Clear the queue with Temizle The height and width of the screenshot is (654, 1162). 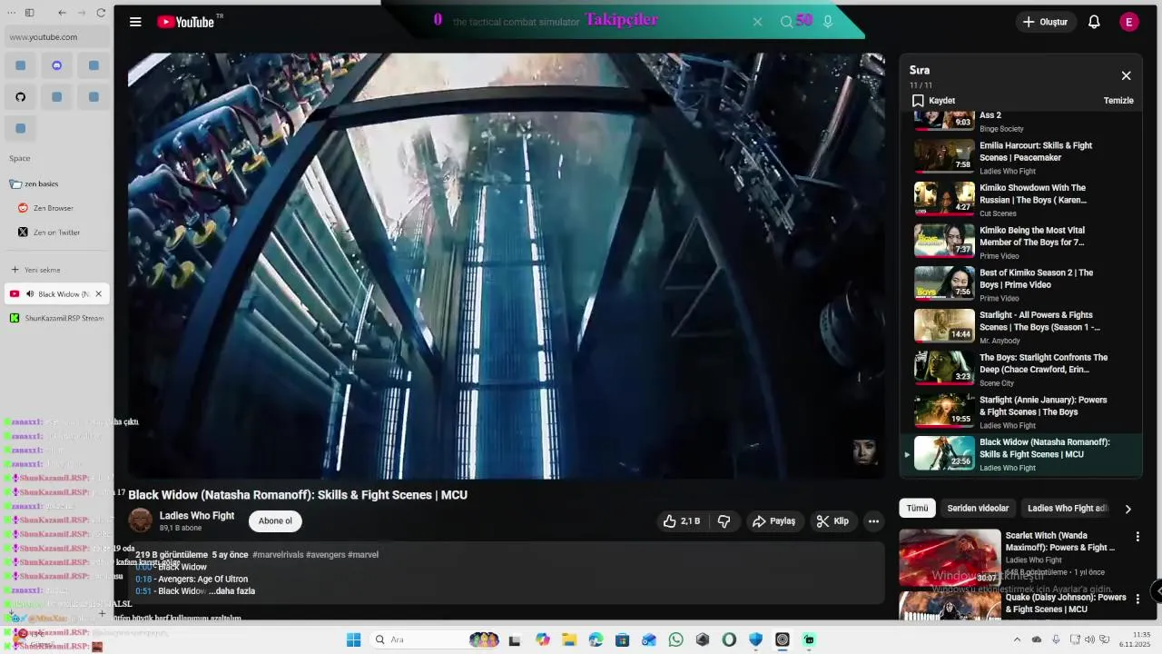(1118, 101)
